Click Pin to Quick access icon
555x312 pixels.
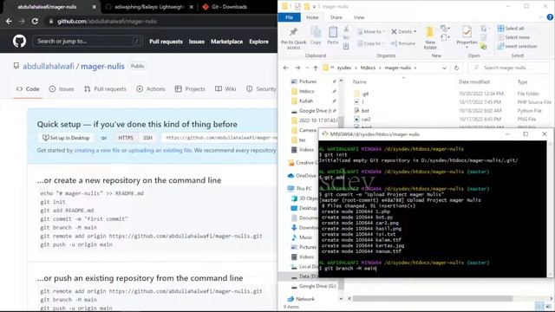[293, 38]
